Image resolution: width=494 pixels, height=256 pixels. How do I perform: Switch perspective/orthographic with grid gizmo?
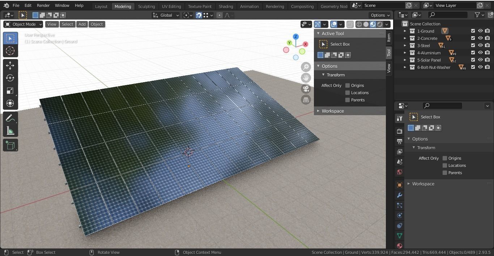tap(306, 100)
